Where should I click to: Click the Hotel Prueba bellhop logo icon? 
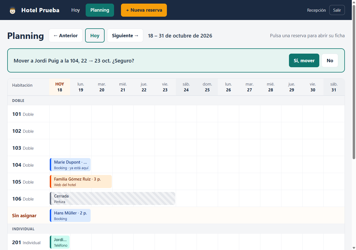[13, 10]
